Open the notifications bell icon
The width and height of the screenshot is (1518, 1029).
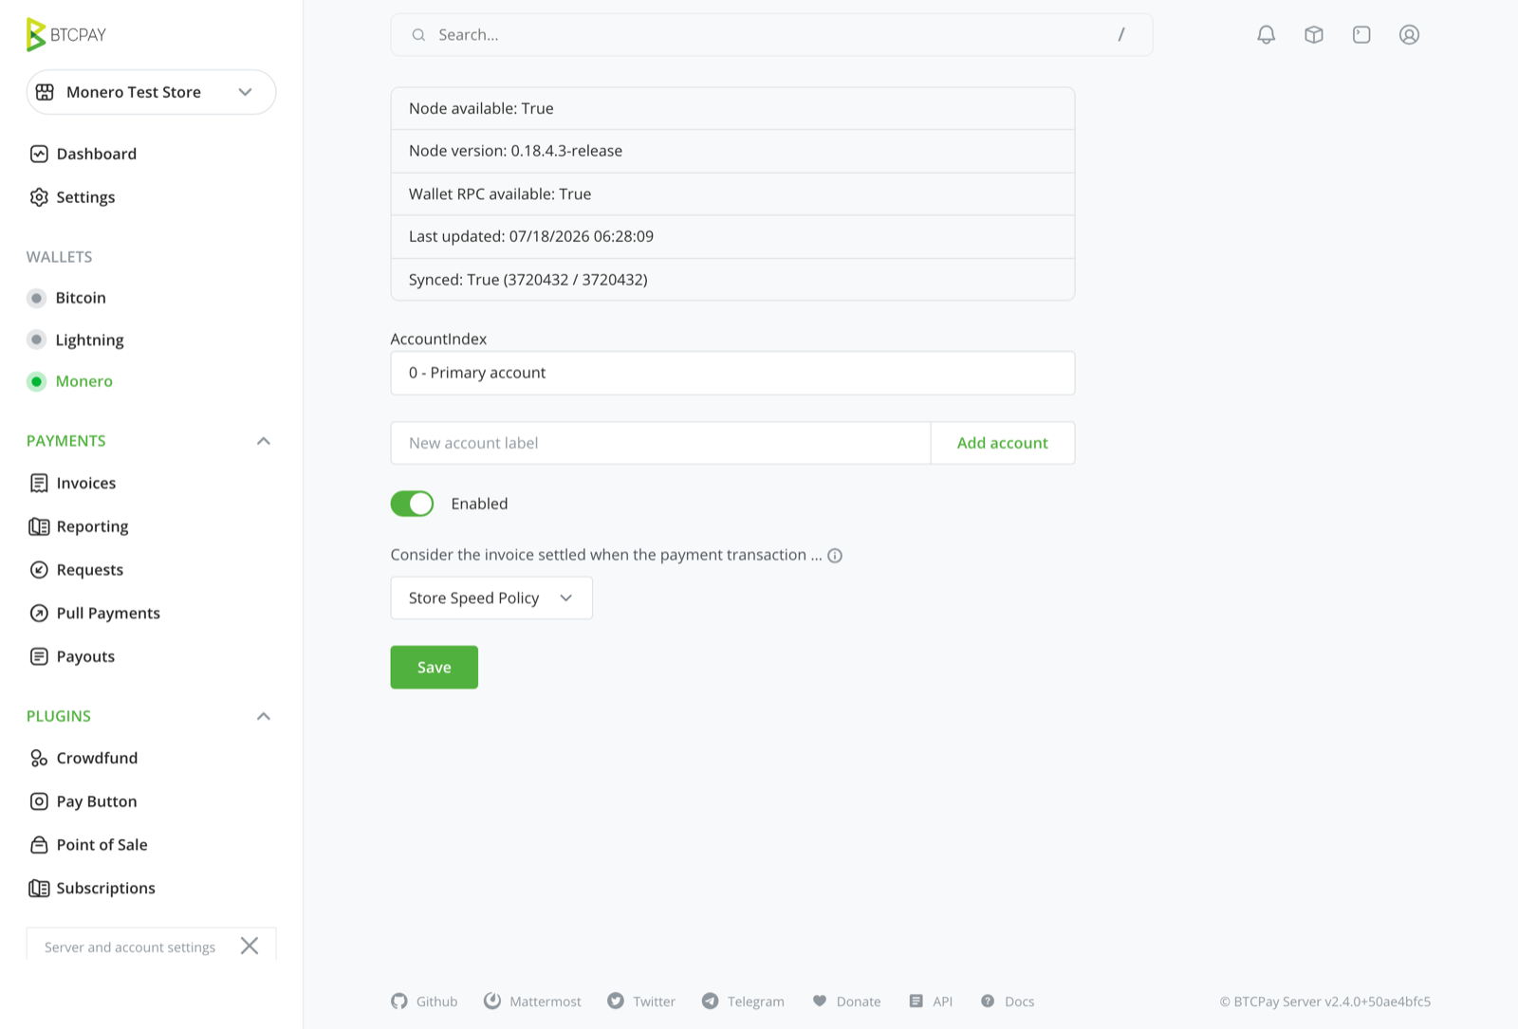coord(1266,35)
